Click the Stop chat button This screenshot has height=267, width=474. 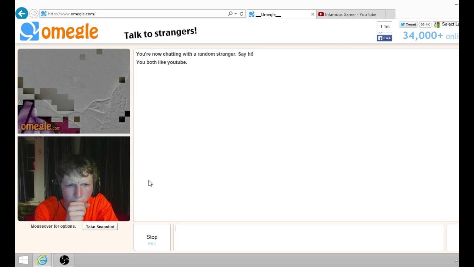point(152,237)
